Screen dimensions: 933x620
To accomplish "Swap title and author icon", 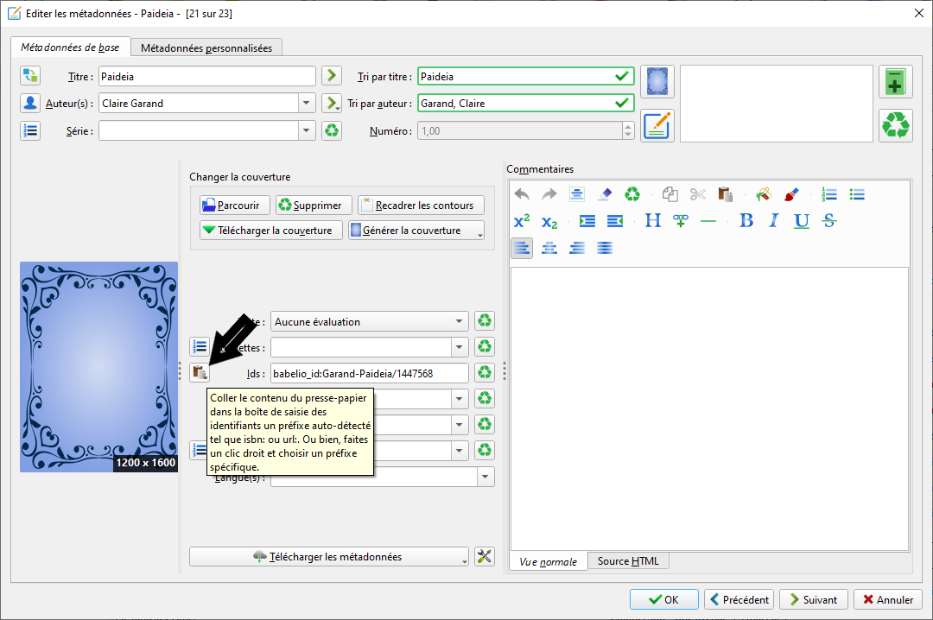I will click(x=29, y=76).
